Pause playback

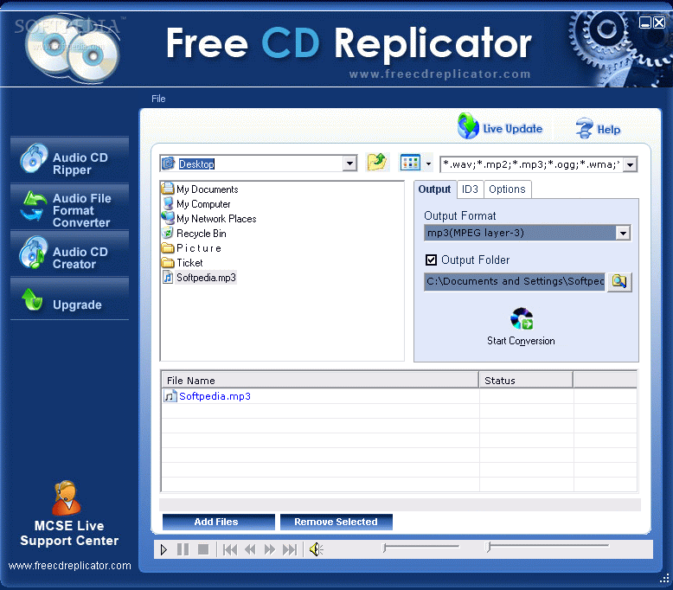[x=183, y=549]
